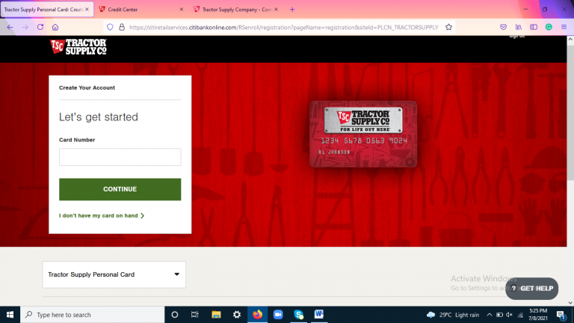
Task: Open the browser home page
Action: pos(55,27)
